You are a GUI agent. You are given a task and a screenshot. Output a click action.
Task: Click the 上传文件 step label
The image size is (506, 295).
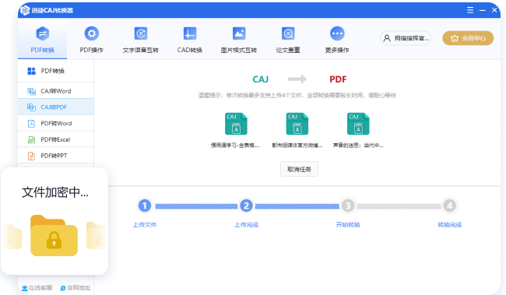pos(145,225)
